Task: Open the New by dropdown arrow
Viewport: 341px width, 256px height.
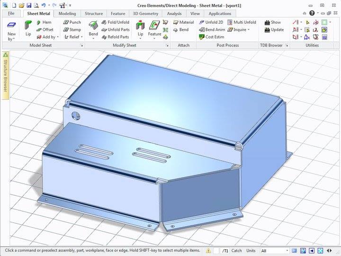Action: click(x=14, y=39)
